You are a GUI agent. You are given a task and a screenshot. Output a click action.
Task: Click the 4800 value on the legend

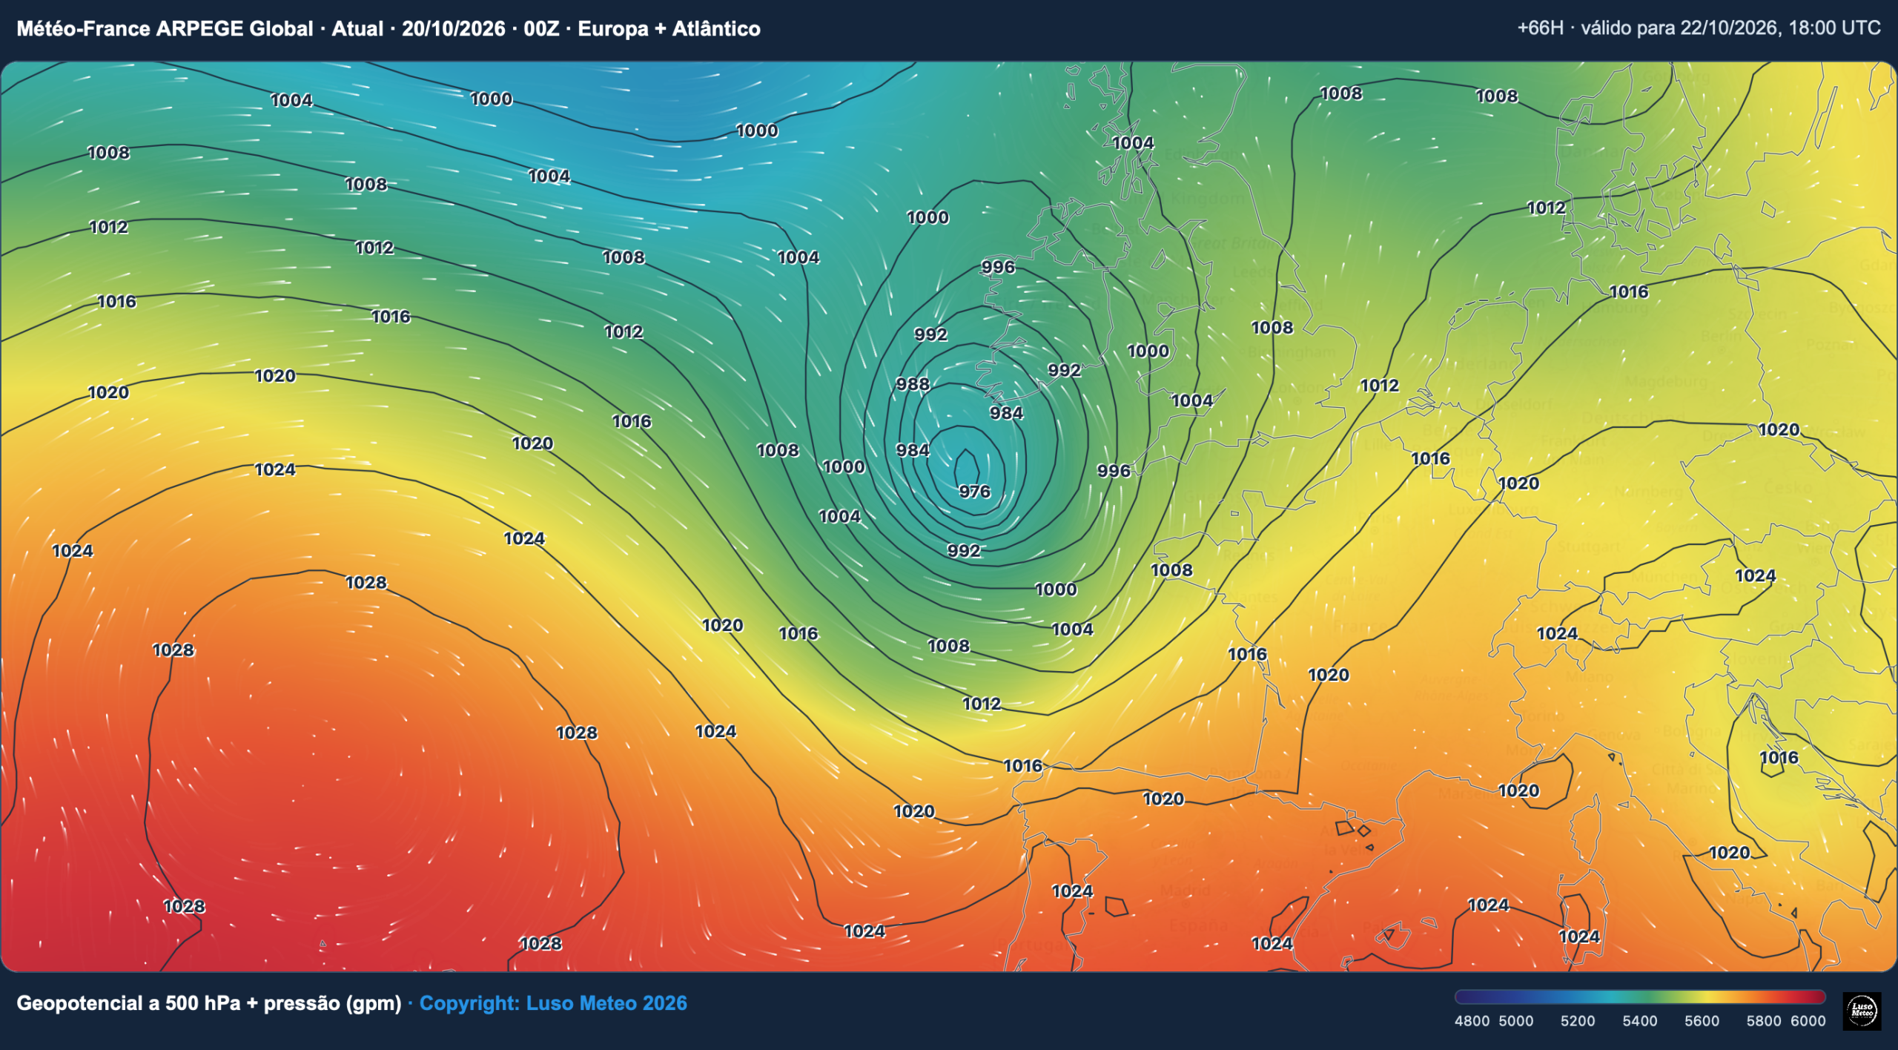(x=1472, y=1021)
